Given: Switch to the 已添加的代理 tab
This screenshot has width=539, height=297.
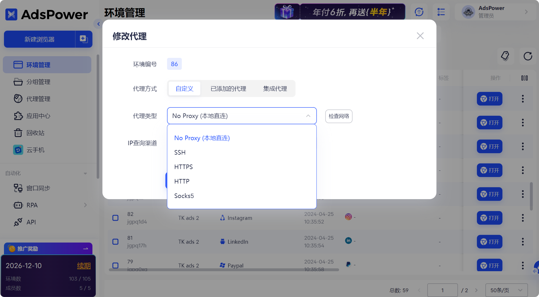Looking at the screenshot, I should click(228, 89).
